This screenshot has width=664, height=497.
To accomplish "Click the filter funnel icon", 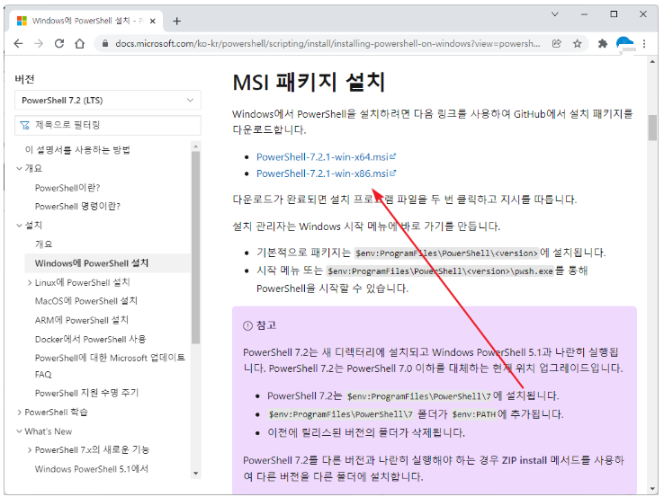I will [25, 125].
